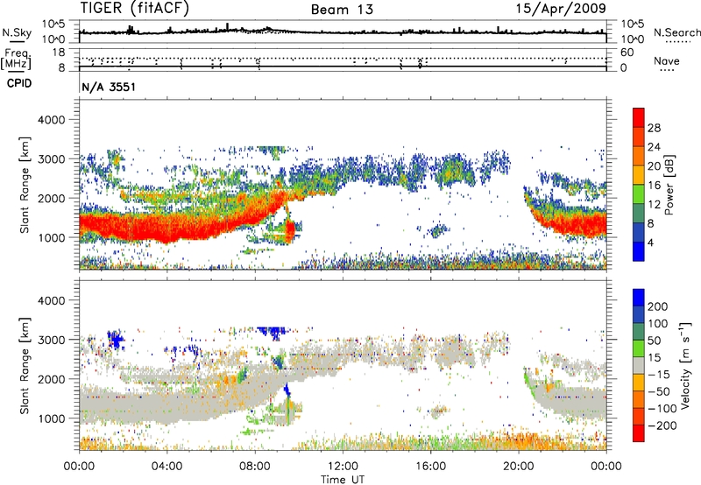Viewport: 701px width, 485px height.
Task: Click the red Velocity segment below -200
Action: click(x=639, y=433)
